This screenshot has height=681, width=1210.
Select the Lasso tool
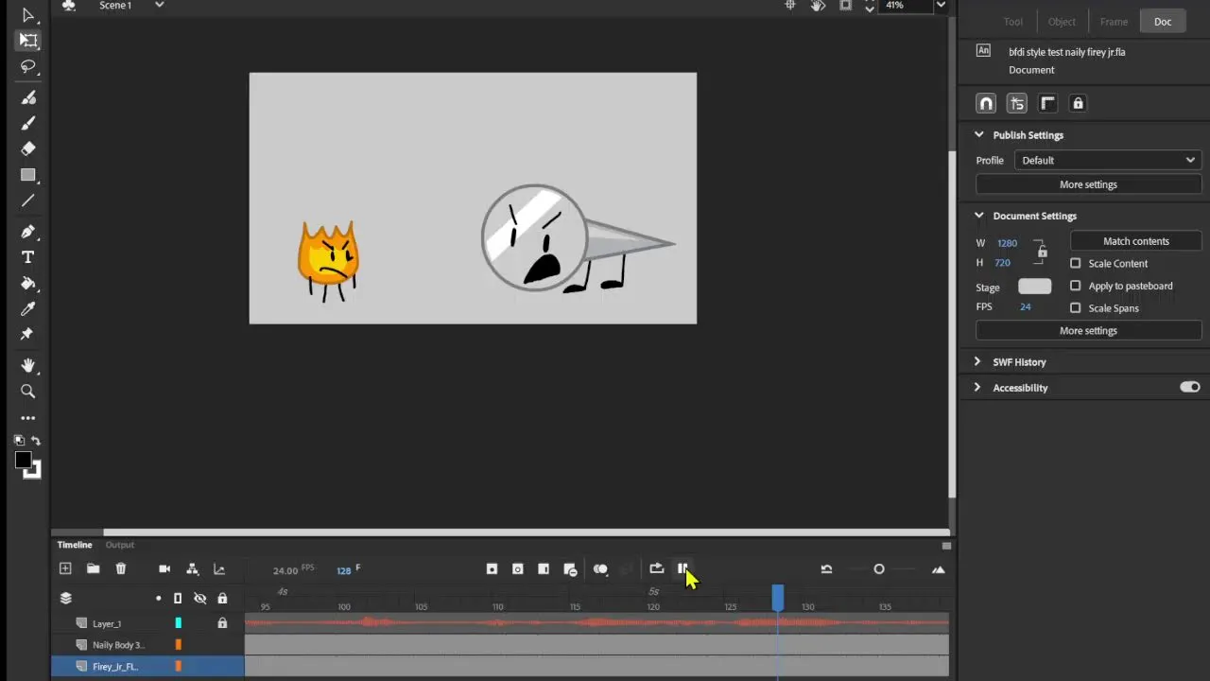click(x=28, y=67)
